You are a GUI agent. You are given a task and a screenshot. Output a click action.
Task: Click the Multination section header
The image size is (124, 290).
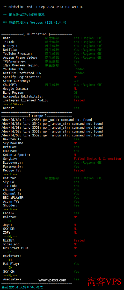(x=37, y=34)
